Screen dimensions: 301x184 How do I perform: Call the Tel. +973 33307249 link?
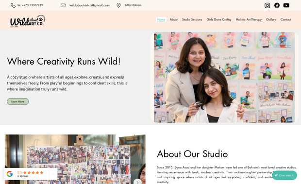point(30,5)
